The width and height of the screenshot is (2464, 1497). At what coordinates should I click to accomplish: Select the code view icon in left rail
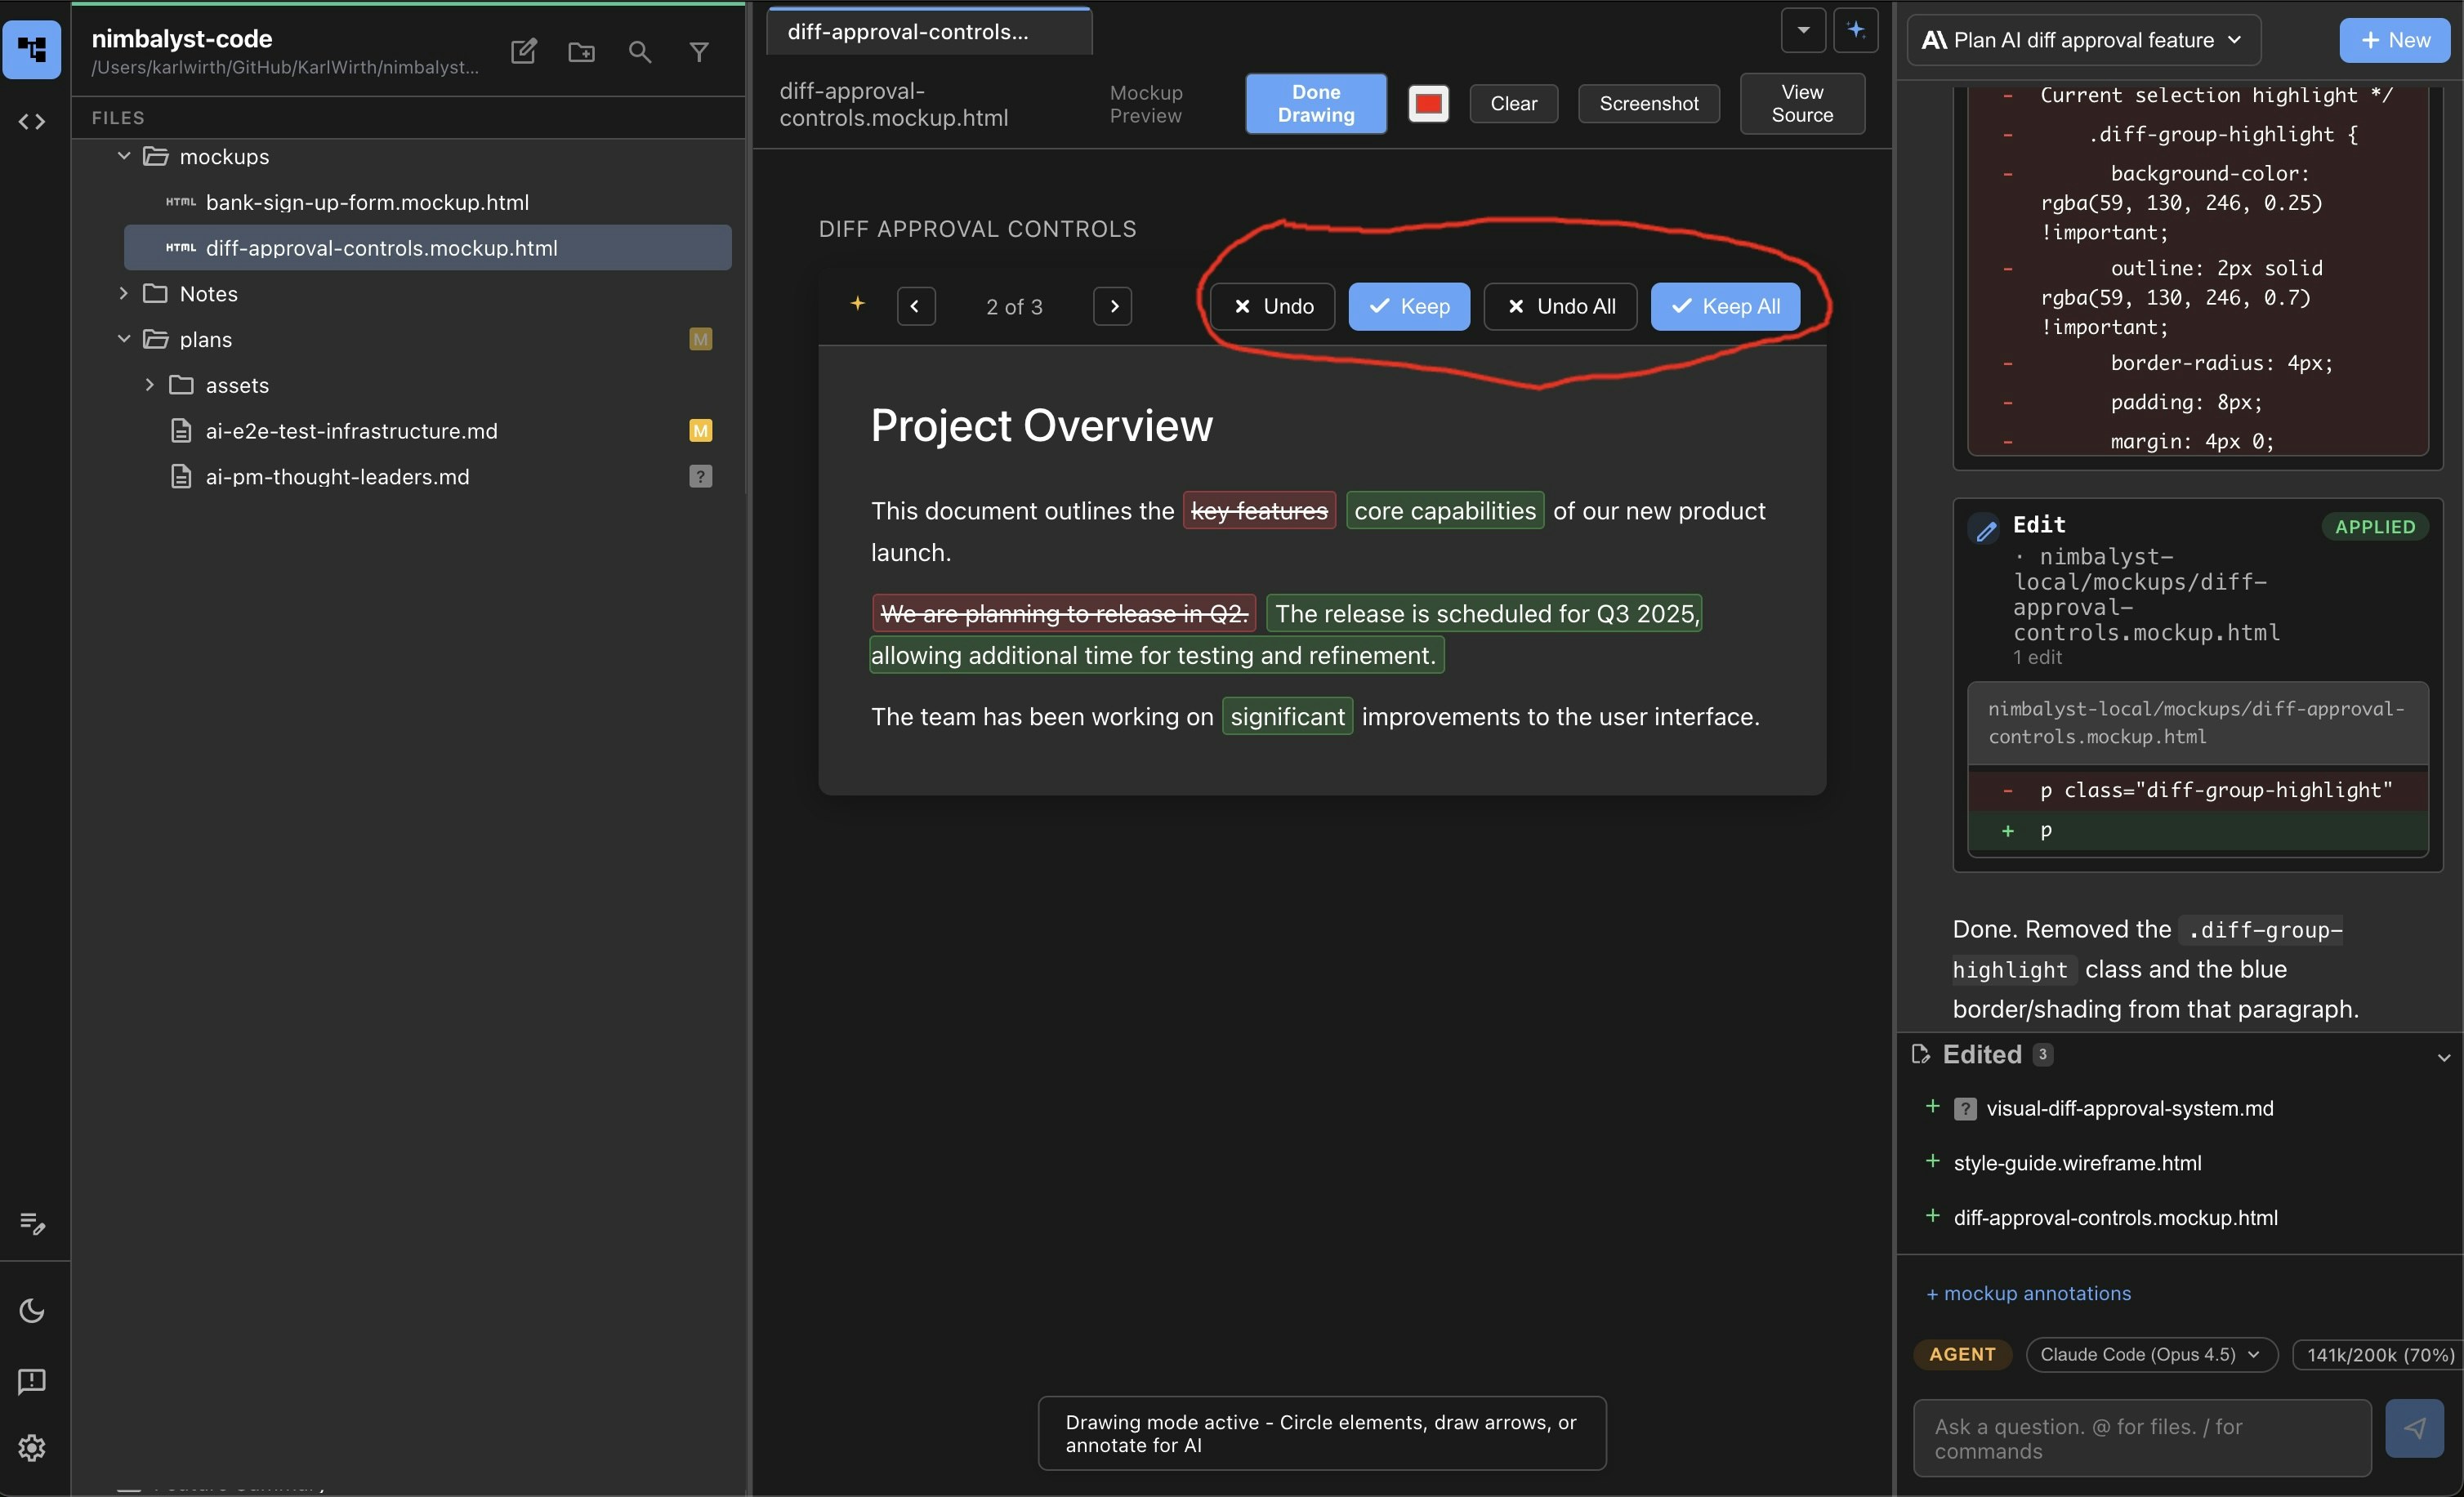(x=32, y=122)
